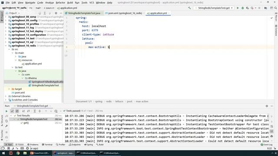Expand springboot_15_sql module
278x156 pixels.
[x=6, y=42]
